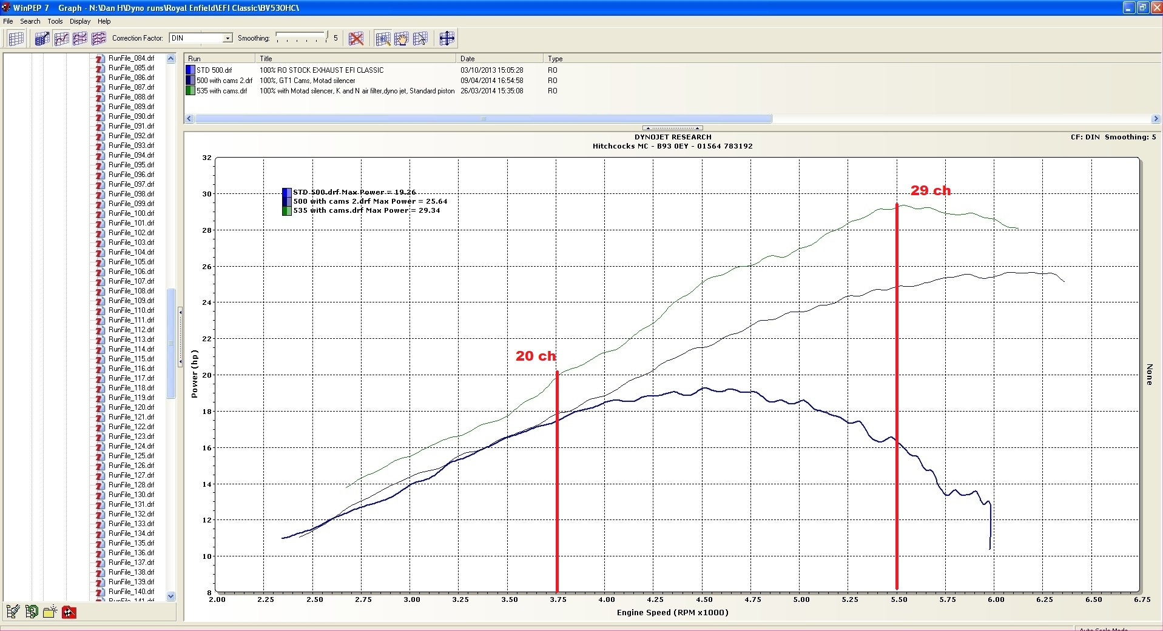The height and width of the screenshot is (631, 1163).
Task: Open the data table view icon
Action: click(x=16, y=39)
